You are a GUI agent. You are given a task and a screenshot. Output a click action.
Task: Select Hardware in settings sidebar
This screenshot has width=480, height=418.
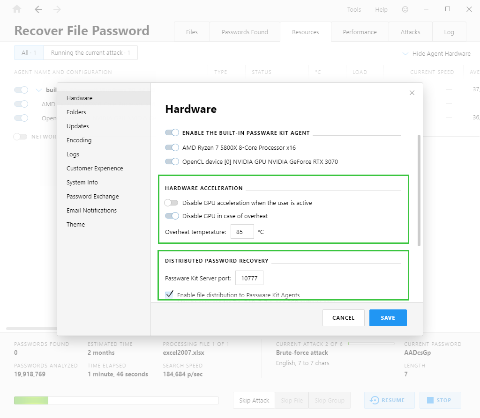tap(104, 98)
